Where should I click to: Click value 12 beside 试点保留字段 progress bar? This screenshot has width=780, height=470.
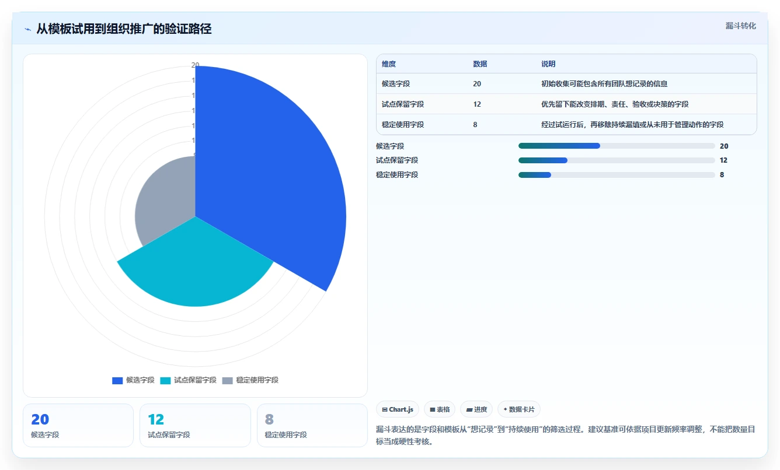(724, 160)
